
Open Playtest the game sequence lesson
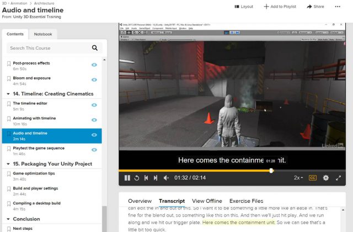click(39, 148)
